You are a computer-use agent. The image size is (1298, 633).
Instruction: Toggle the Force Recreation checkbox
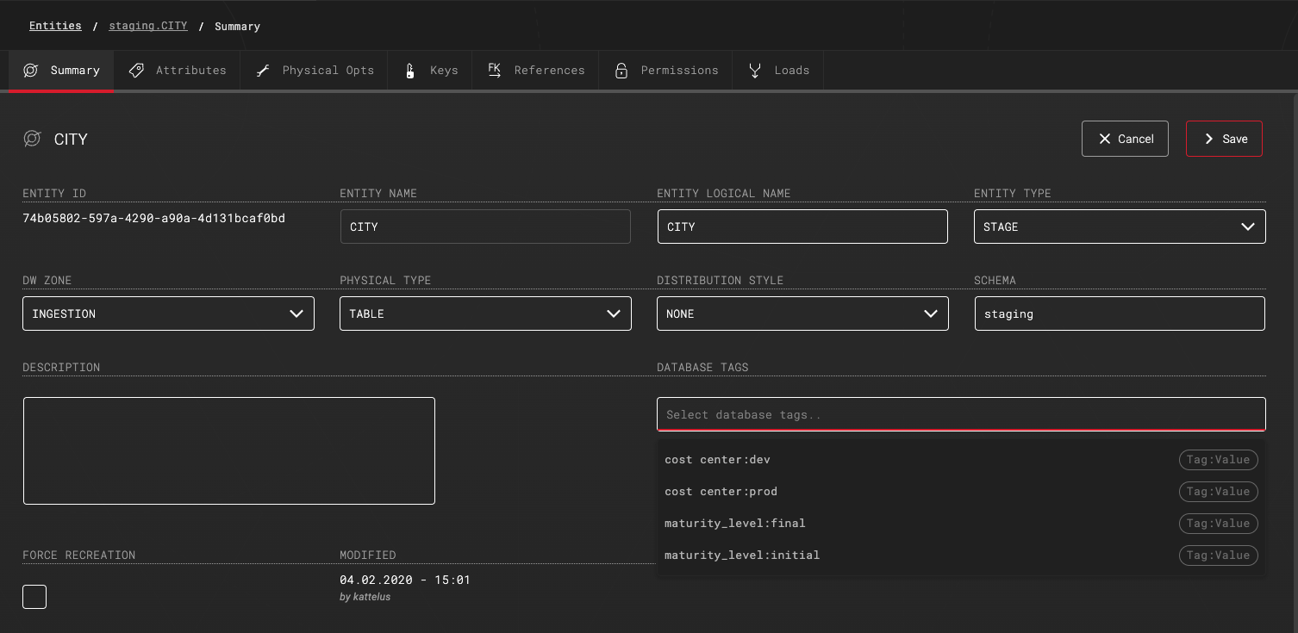click(34, 597)
